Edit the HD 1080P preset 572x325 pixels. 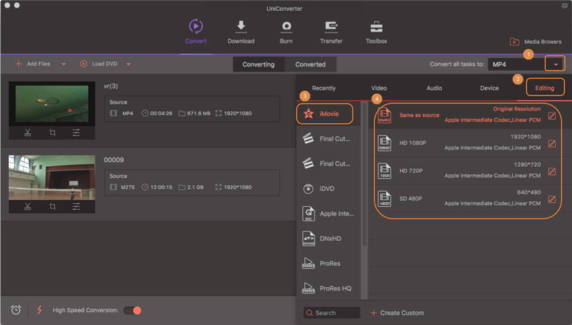pos(552,144)
